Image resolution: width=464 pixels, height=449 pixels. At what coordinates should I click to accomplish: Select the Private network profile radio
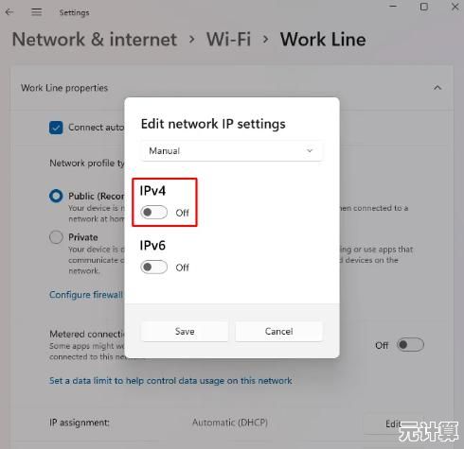(x=56, y=237)
